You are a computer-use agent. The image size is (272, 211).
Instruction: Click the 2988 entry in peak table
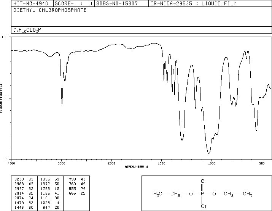click(x=19, y=184)
